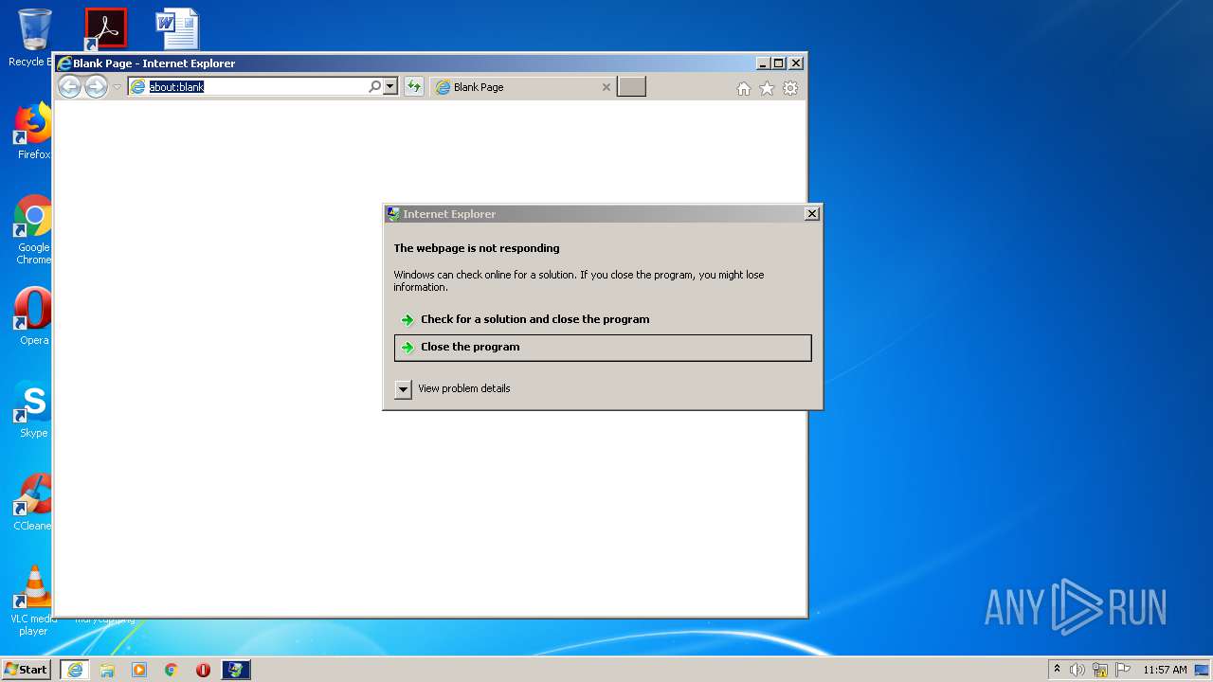The width and height of the screenshot is (1213, 682).
Task: Launch Firefox from the desktop
Action: (x=34, y=131)
